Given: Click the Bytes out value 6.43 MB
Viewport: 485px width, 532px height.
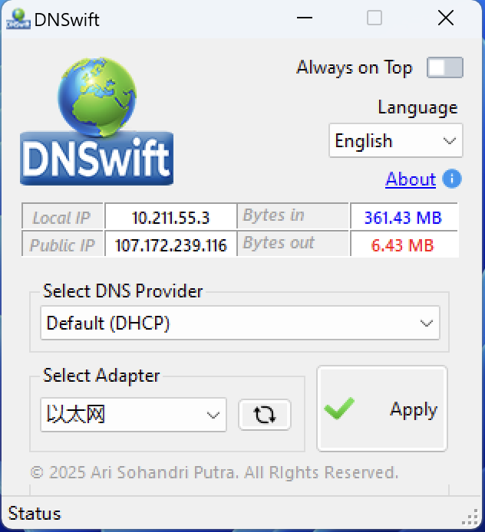Looking at the screenshot, I should pyautogui.click(x=403, y=245).
